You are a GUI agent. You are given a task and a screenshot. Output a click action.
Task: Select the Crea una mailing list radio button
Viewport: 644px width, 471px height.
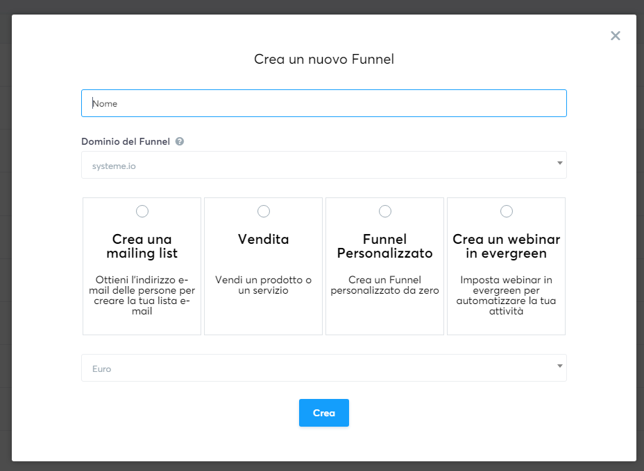[142, 211]
